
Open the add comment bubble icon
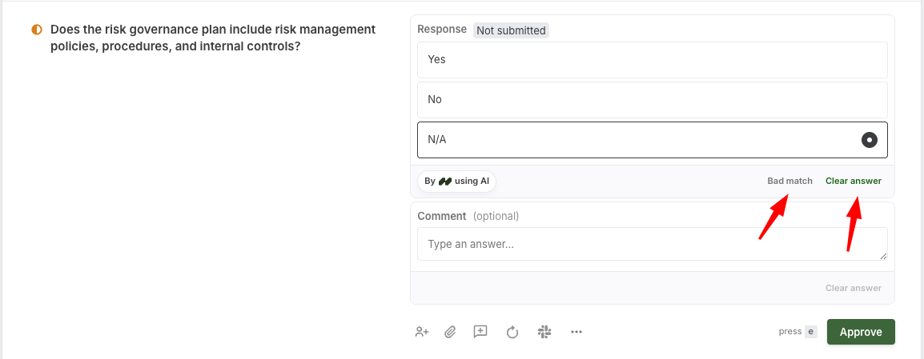point(480,332)
